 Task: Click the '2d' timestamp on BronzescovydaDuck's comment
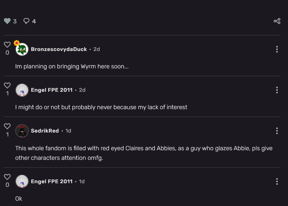pyautogui.click(x=97, y=49)
